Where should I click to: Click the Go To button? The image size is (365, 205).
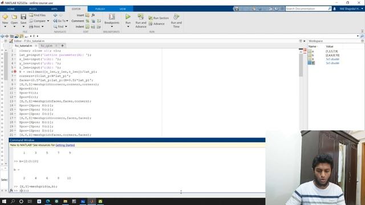point(59,21)
